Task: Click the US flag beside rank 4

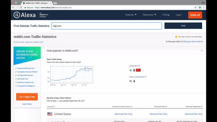Action: [131, 81]
